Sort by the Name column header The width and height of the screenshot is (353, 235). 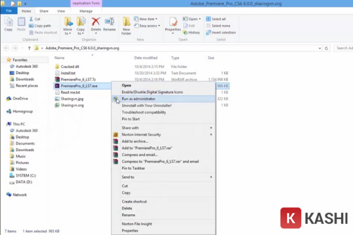click(x=59, y=58)
